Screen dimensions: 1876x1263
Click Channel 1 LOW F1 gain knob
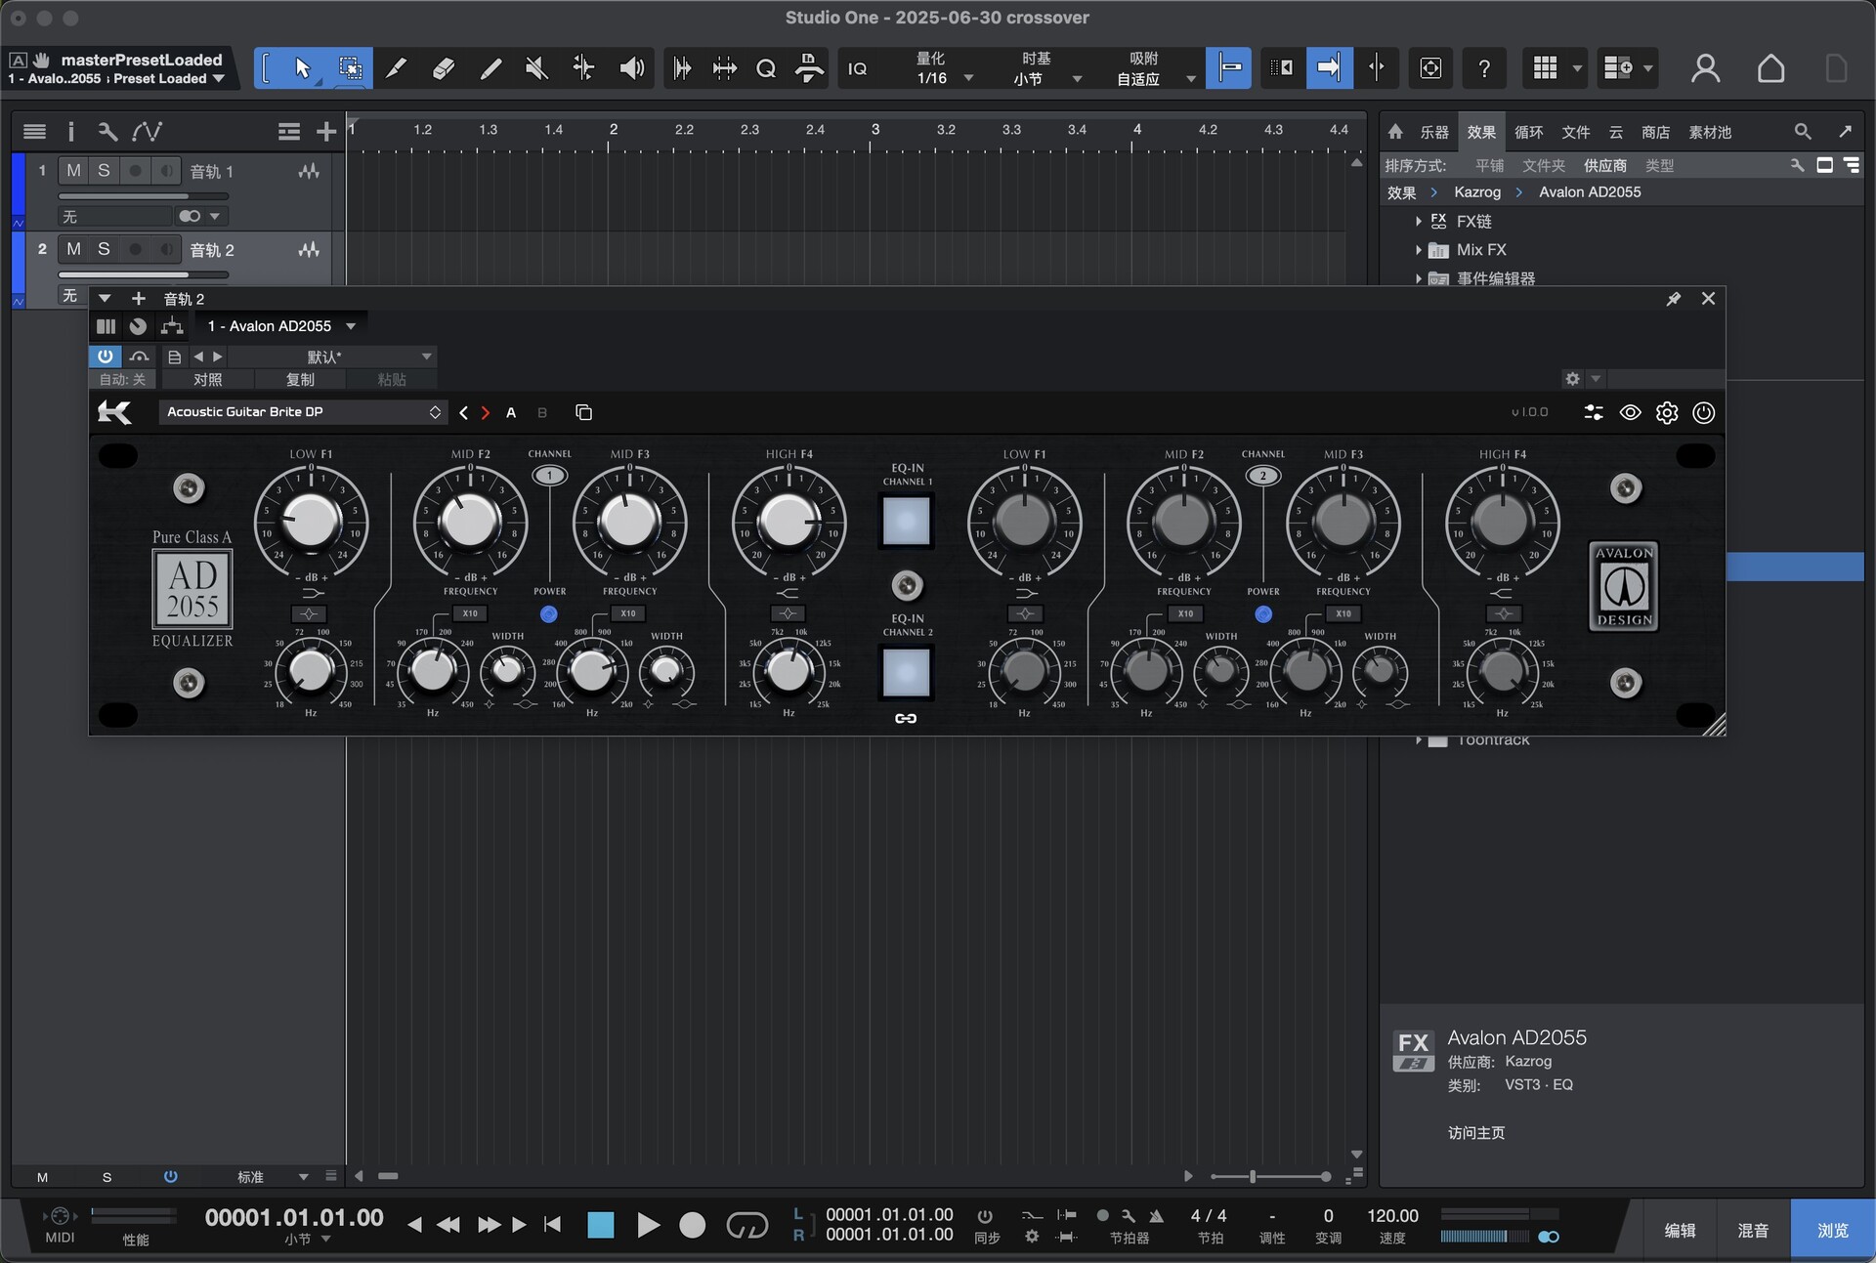point(311,521)
